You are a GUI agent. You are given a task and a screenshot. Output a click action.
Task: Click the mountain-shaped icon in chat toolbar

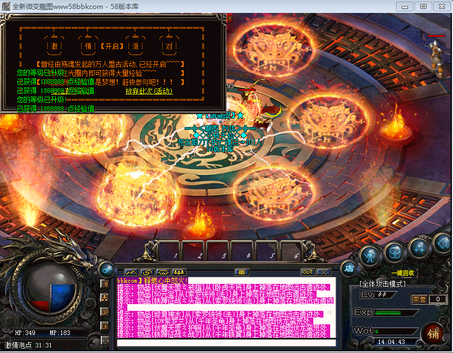(x=131, y=272)
